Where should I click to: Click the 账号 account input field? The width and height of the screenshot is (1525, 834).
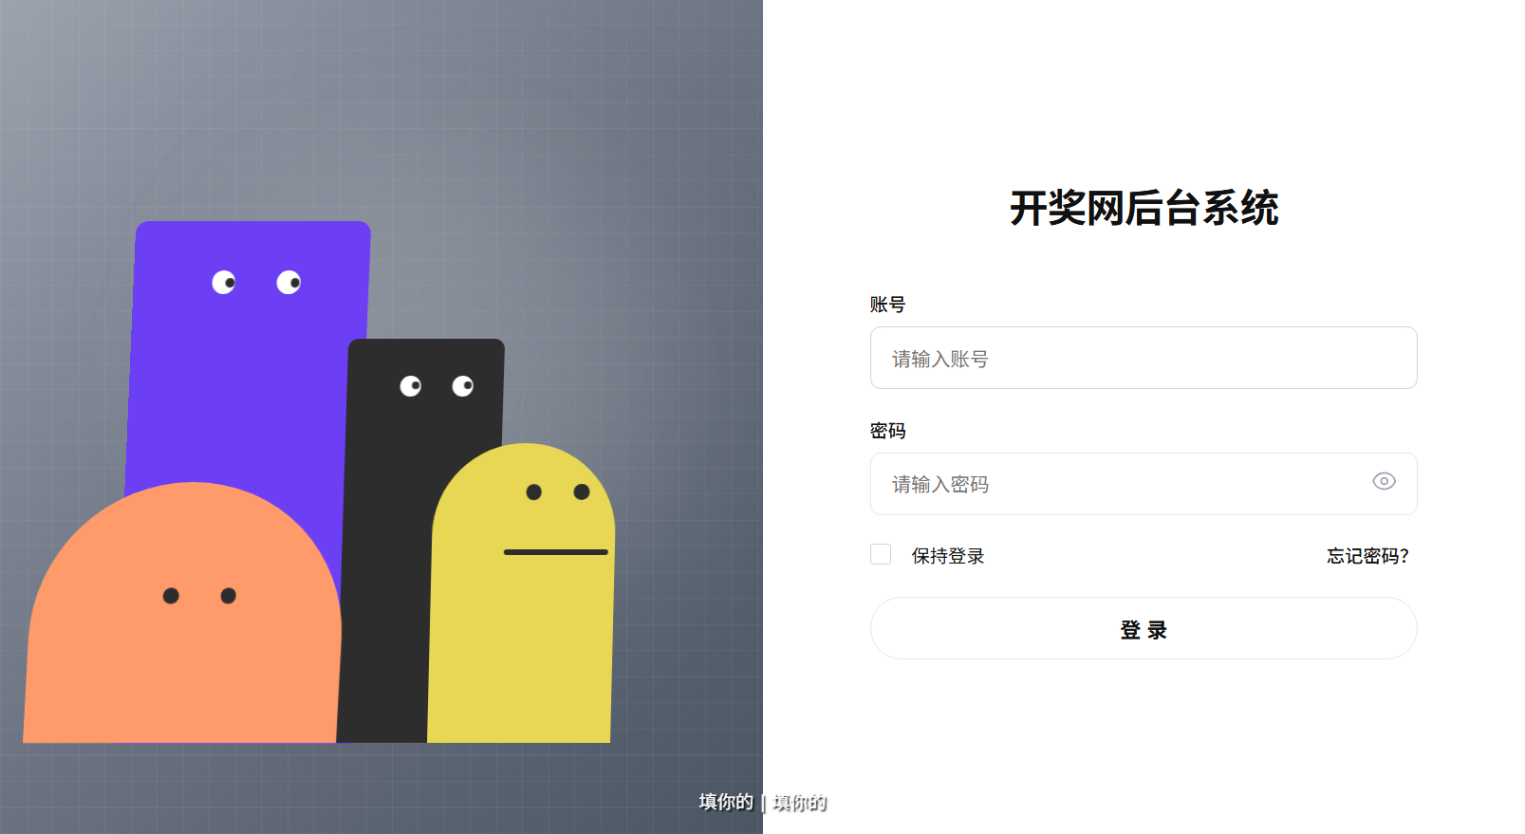pos(1144,358)
